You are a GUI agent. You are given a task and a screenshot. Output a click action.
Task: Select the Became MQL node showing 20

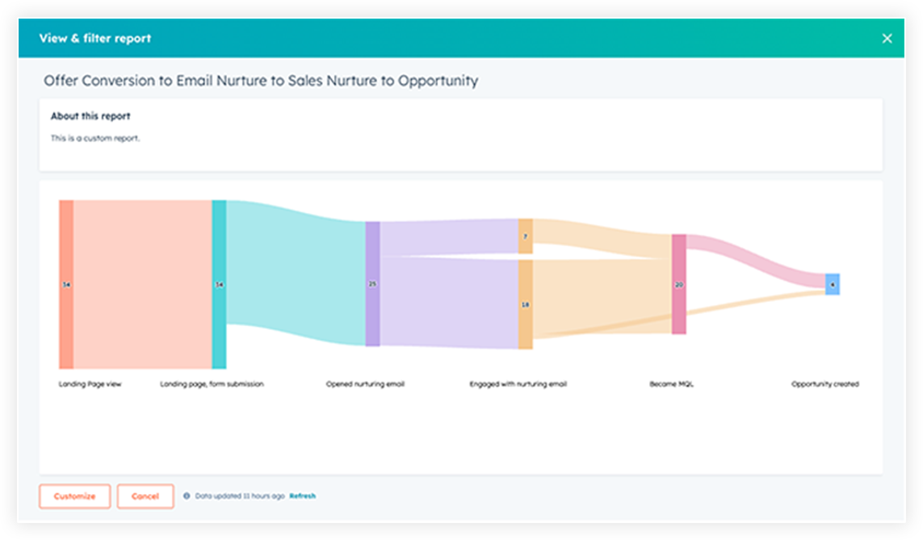pyautogui.click(x=677, y=284)
